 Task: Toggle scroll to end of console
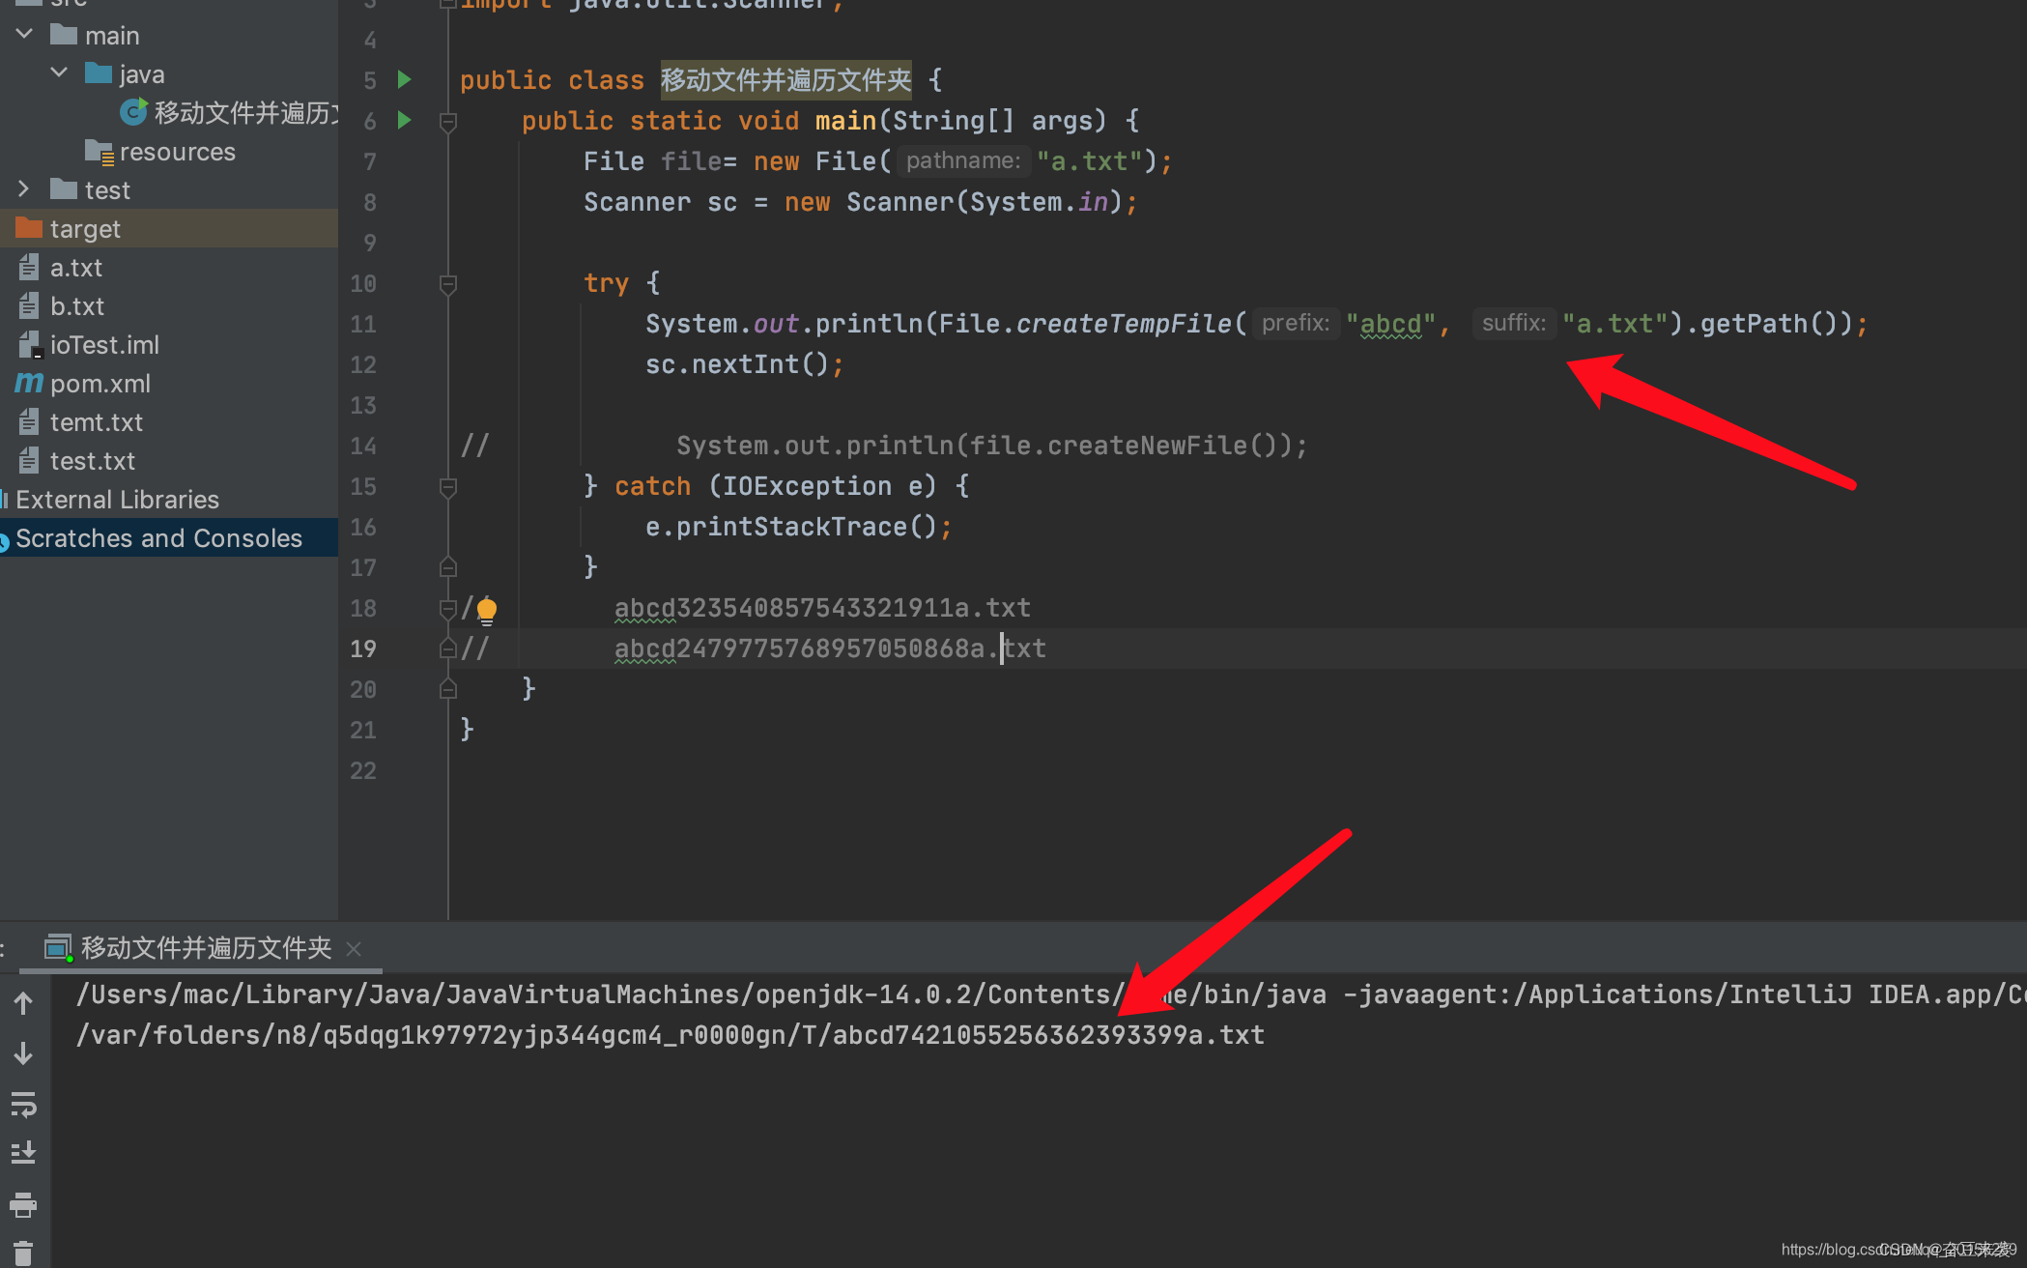23,1153
